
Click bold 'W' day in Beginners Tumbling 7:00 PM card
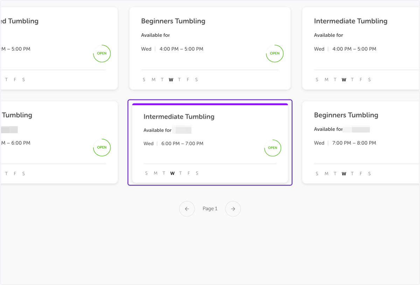pyautogui.click(x=344, y=174)
